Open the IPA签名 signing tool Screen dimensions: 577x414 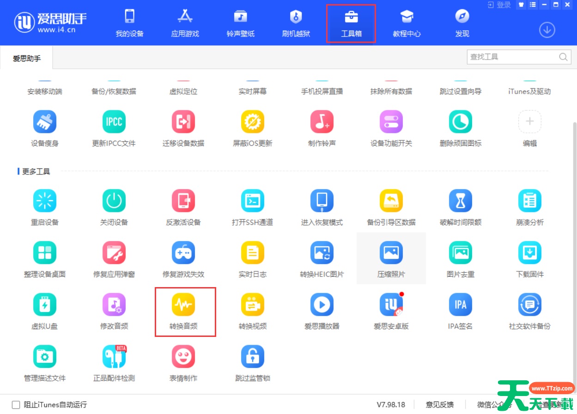460,311
